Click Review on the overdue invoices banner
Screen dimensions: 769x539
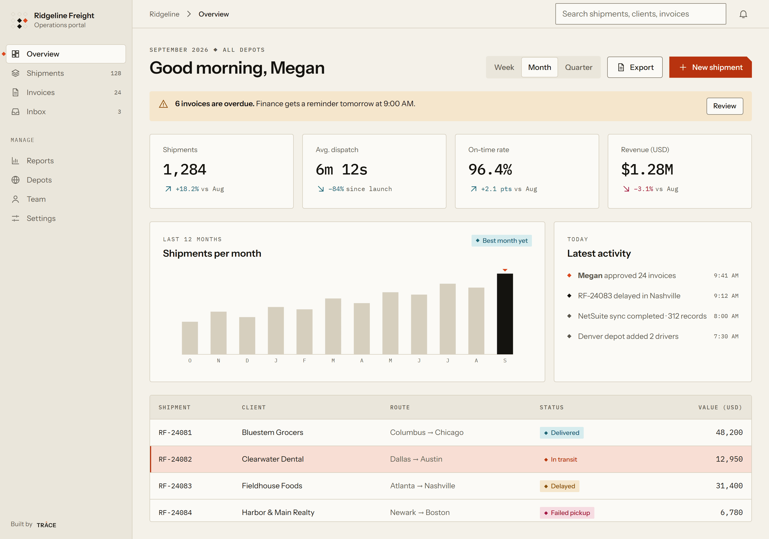pyautogui.click(x=724, y=106)
